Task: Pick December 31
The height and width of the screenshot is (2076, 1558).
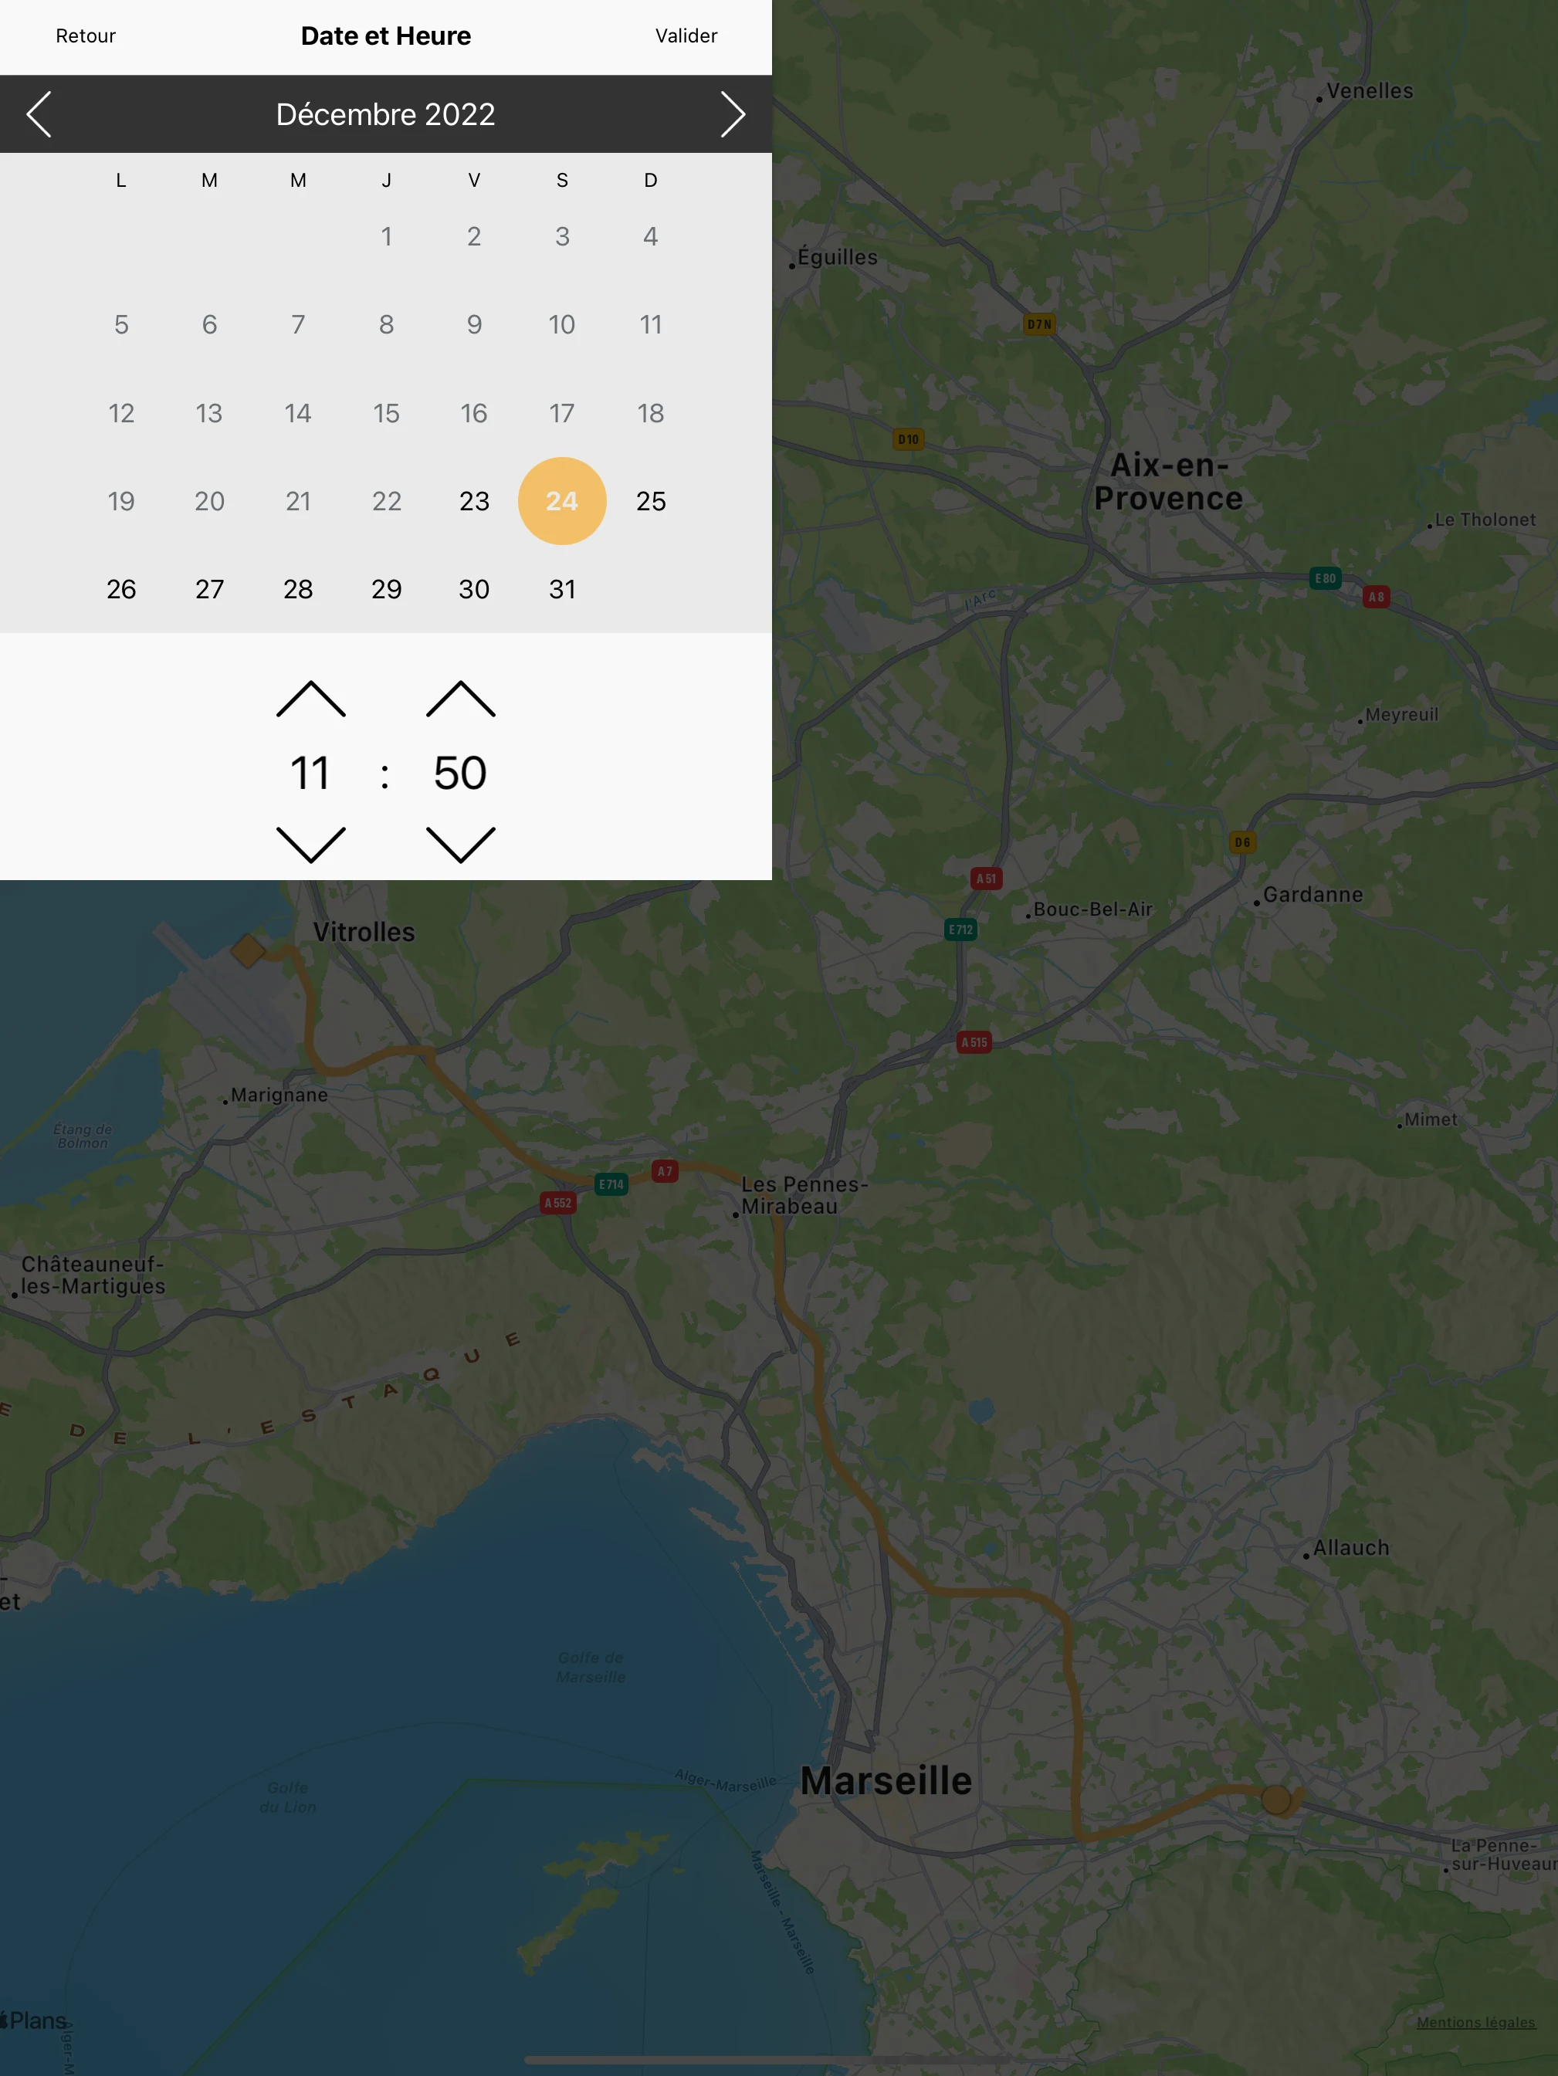Action: pos(562,589)
